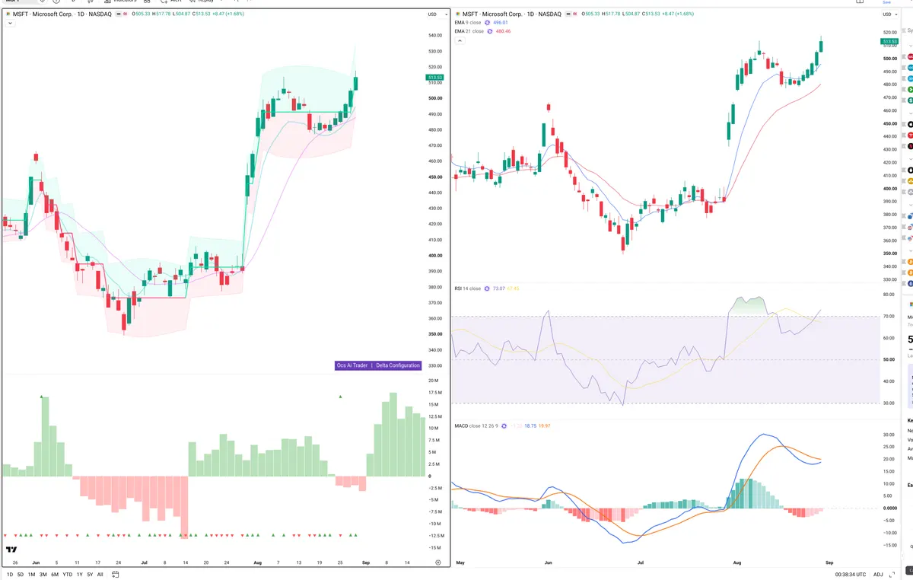The height and width of the screenshot is (580, 913).
Task: Open time axis settings gear on left chart
Action: pos(437,562)
